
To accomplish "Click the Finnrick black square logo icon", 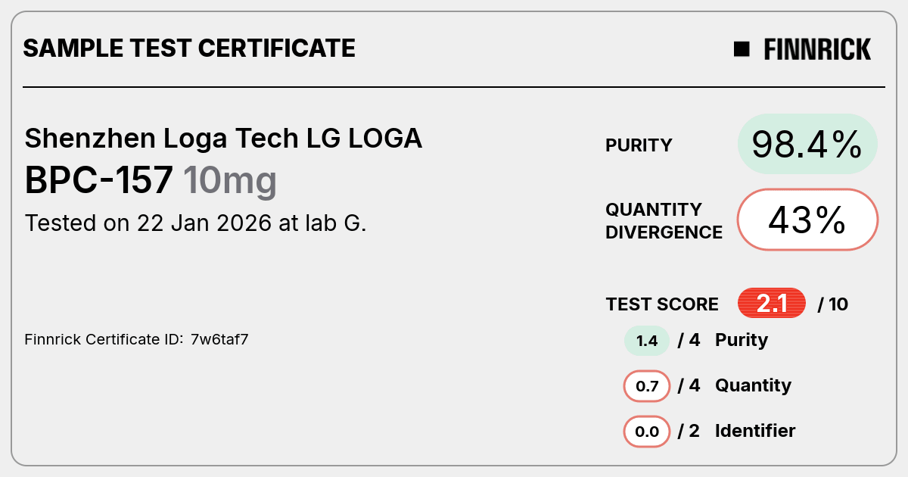I will point(742,49).
